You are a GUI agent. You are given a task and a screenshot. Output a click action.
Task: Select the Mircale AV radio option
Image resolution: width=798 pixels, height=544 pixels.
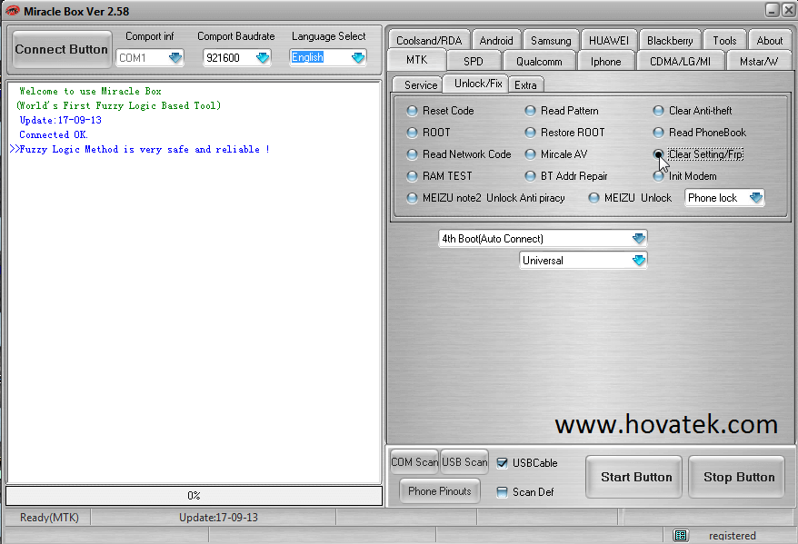click(556, 154)
